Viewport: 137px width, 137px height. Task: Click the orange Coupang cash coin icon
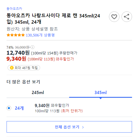tap(12, 68)
